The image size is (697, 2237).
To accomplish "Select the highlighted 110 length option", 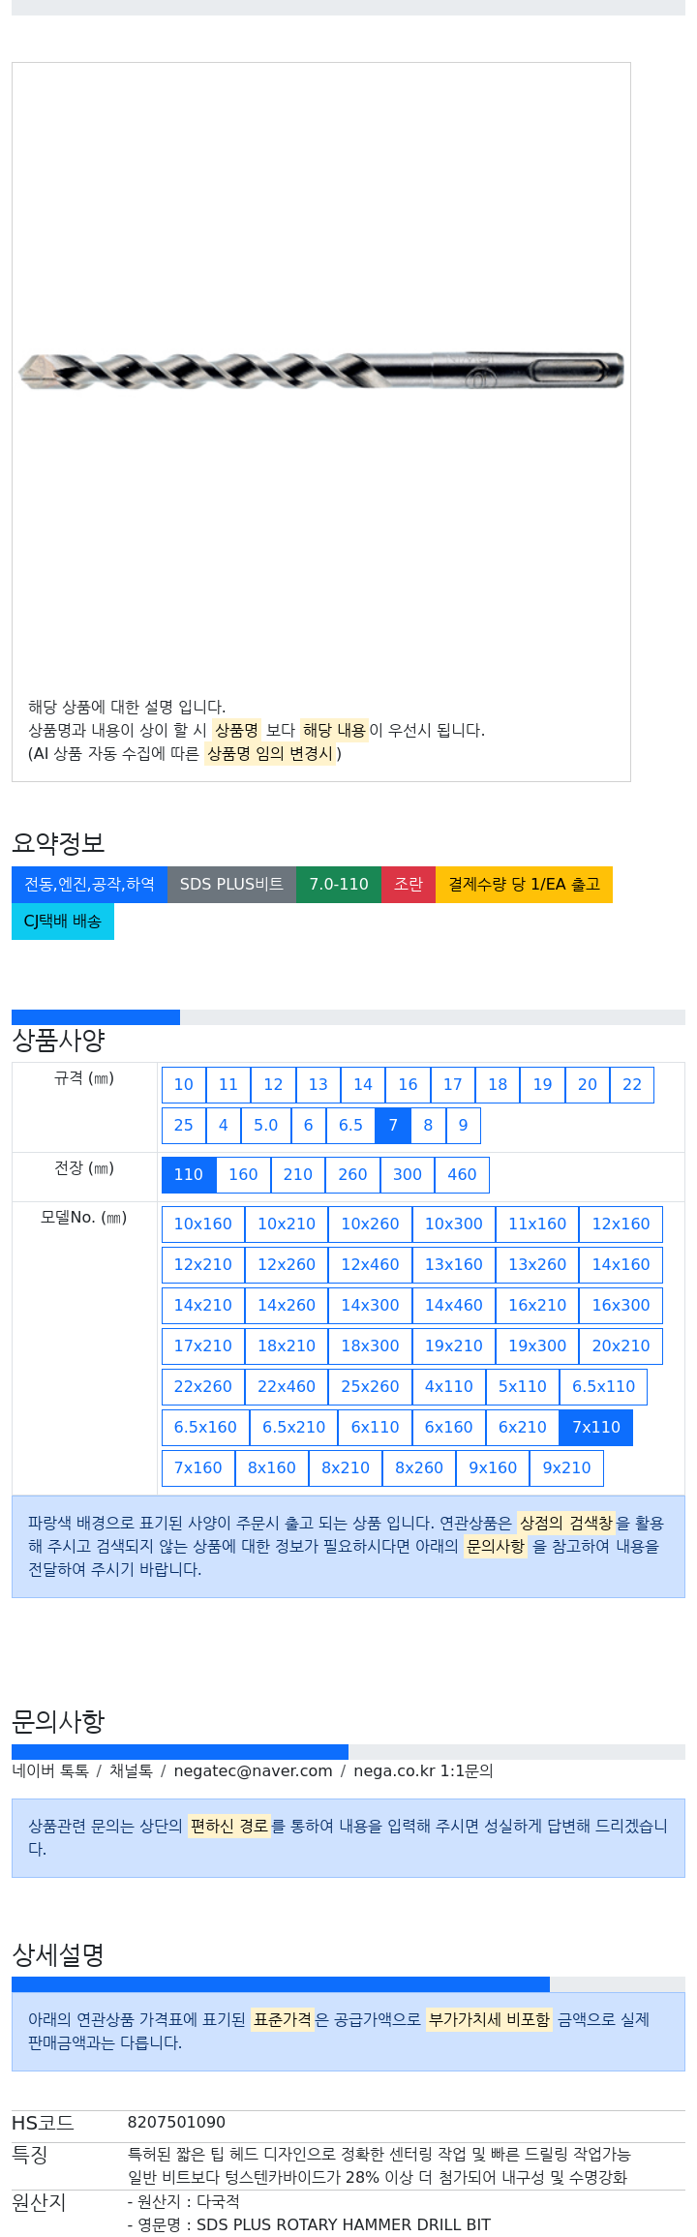I will 189,1175.
